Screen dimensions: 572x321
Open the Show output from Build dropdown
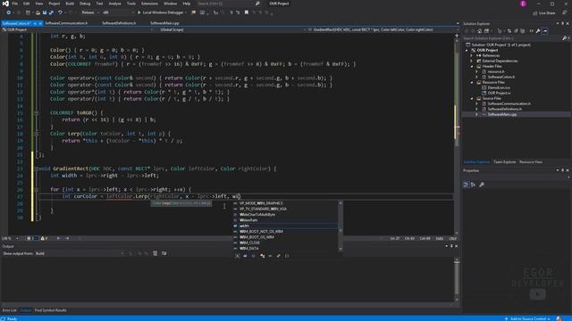(x=80, y=253)
